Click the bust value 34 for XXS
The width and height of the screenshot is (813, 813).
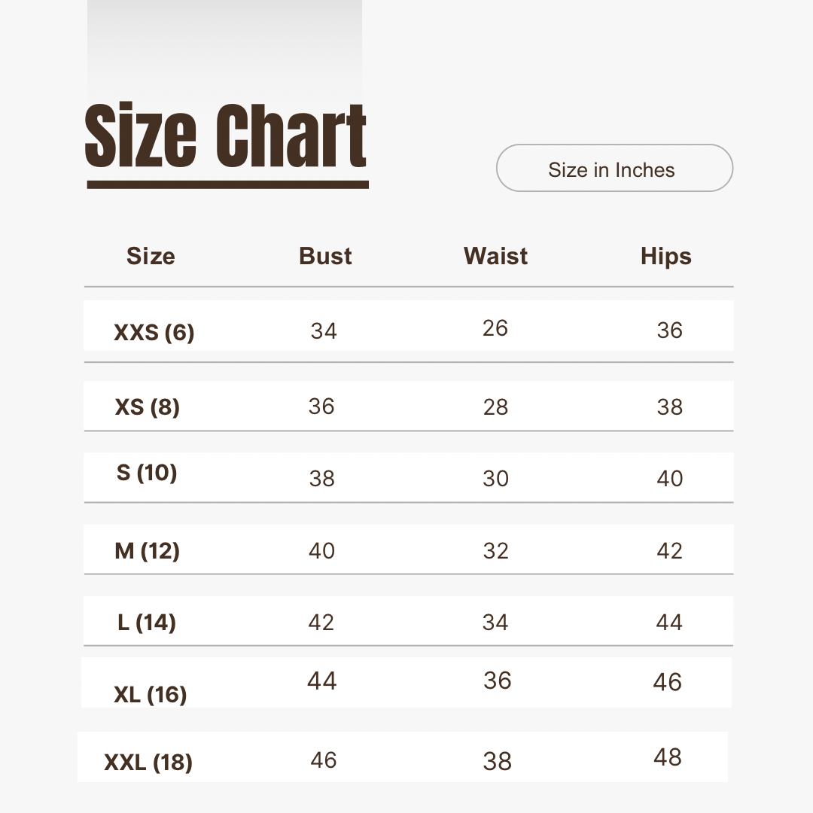(x=324, y=330)
